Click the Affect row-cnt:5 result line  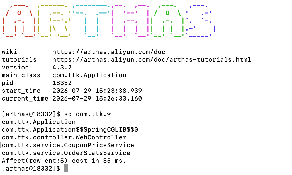tap(64, 161)
